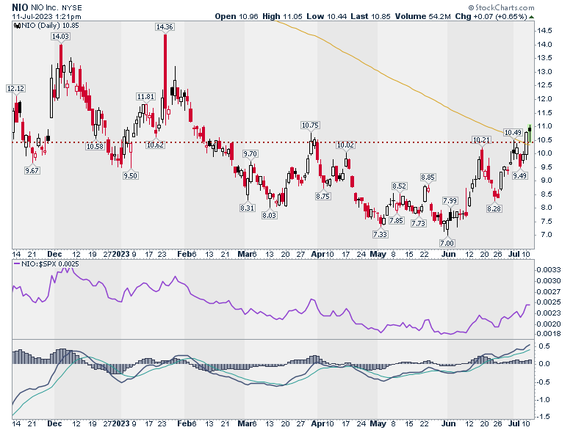Viewport: 573px width, 430px height.
Task: Click the 9.49 low price callout
Action: [519, 175]
